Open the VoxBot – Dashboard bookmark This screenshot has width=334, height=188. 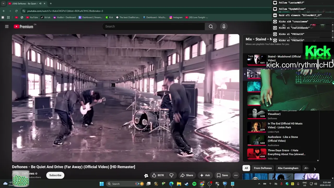[64, 17]
